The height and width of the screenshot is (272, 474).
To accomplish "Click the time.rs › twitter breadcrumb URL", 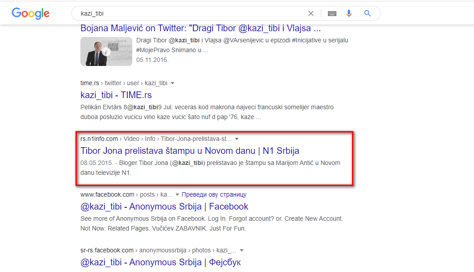I will [124, 83].
